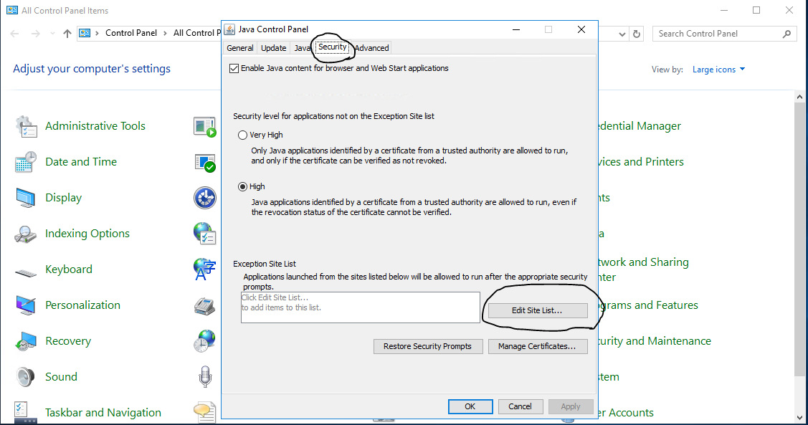Click the Edit Site List button
The width and height of the screenshot is (808, 425).
click(538, 310)
